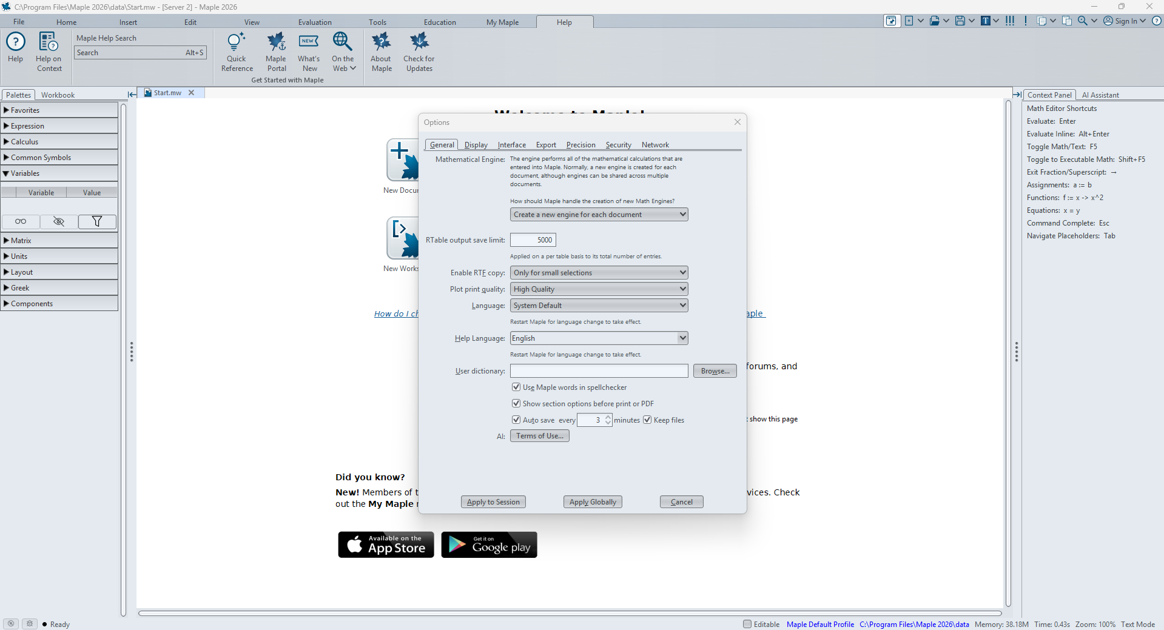
Task: Click the Cancel button in Options
Action: click(681, 502)
